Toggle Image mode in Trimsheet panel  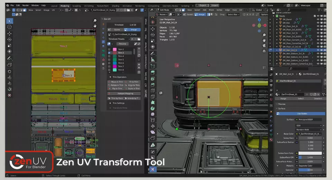132,30
